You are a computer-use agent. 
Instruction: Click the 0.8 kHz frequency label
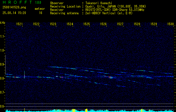coord(2,78)
